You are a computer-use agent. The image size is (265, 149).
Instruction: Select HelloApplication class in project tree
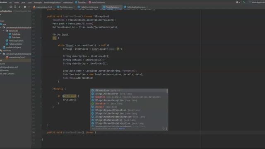[x=14, y=41]
